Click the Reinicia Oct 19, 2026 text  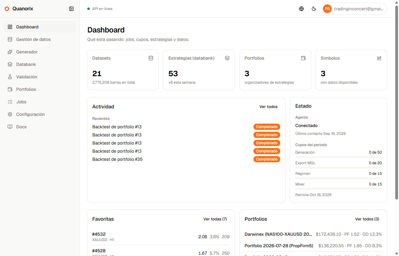coord(313,195)
